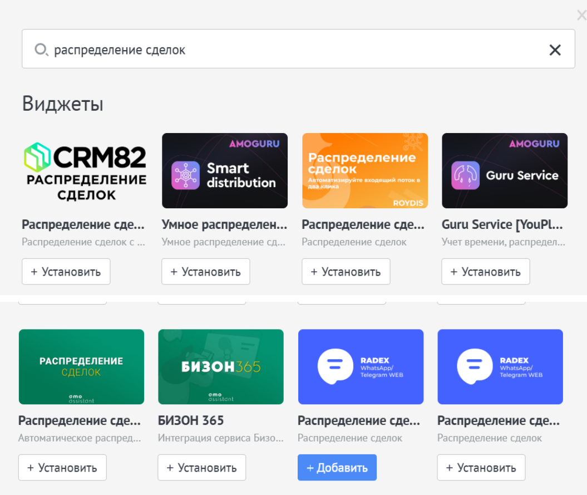This screenshot has height=495, width=587.
Task: Open the green amo assistant Распределение сделок thumbnail
Action: [81, 367]
